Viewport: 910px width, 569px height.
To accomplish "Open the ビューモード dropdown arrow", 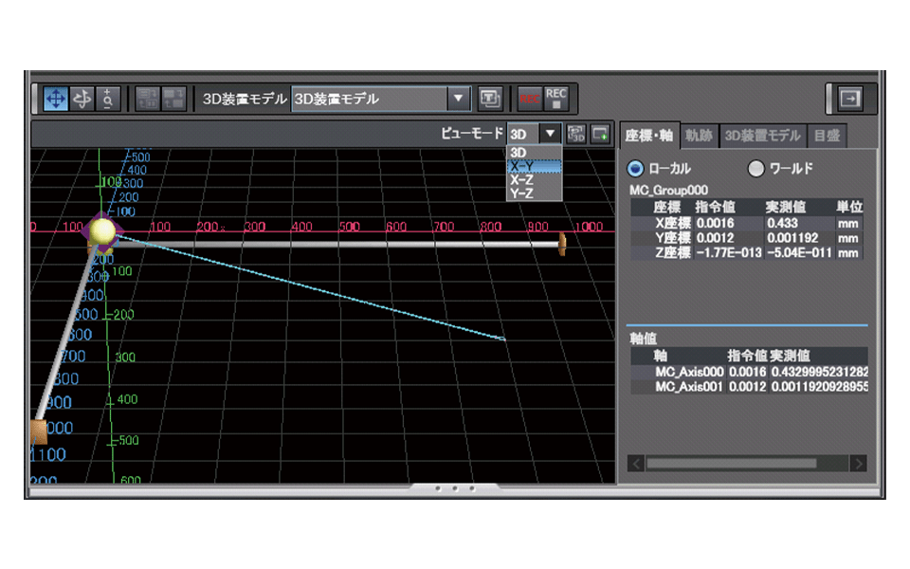I will [550, 134].
